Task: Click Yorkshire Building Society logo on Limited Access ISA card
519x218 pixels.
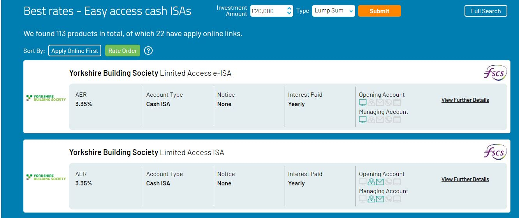Action: click(x=46, y=177)
